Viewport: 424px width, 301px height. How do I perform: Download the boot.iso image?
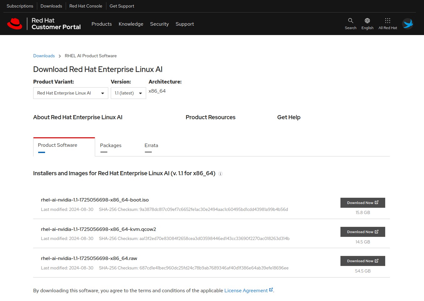pyautogui.click(x=363, y=203)
